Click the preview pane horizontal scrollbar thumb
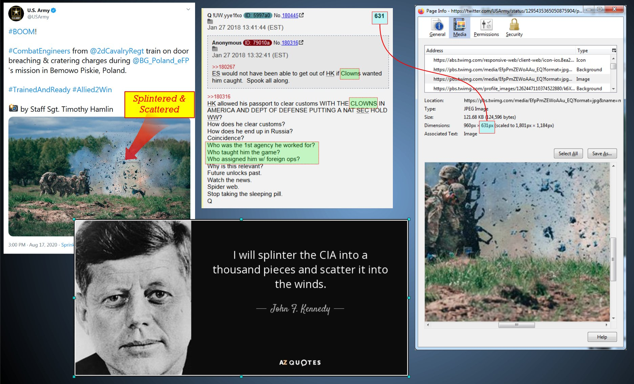Screen dimensions: 634x384 point(516,325)
